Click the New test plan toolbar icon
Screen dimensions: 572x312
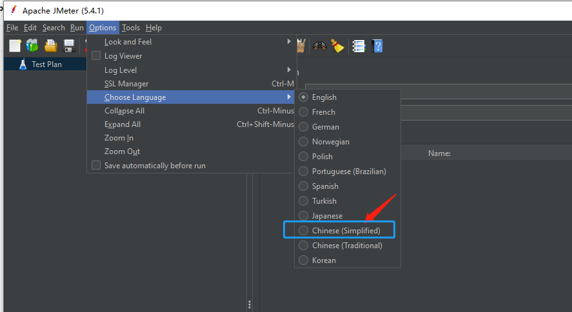tap(15, 46)
